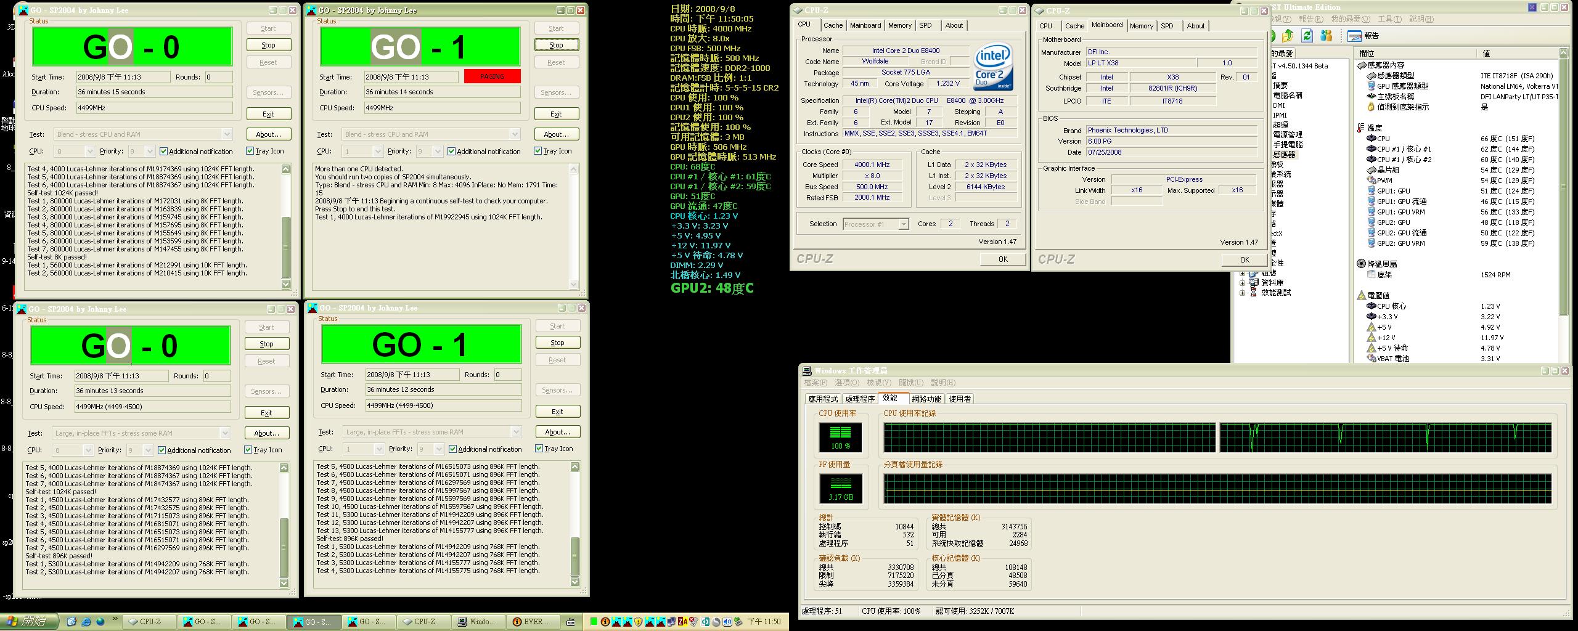Click About... in the 36 minutes 13 seconds window
The width and height of the screenshot is (1578, 631).
266,433
